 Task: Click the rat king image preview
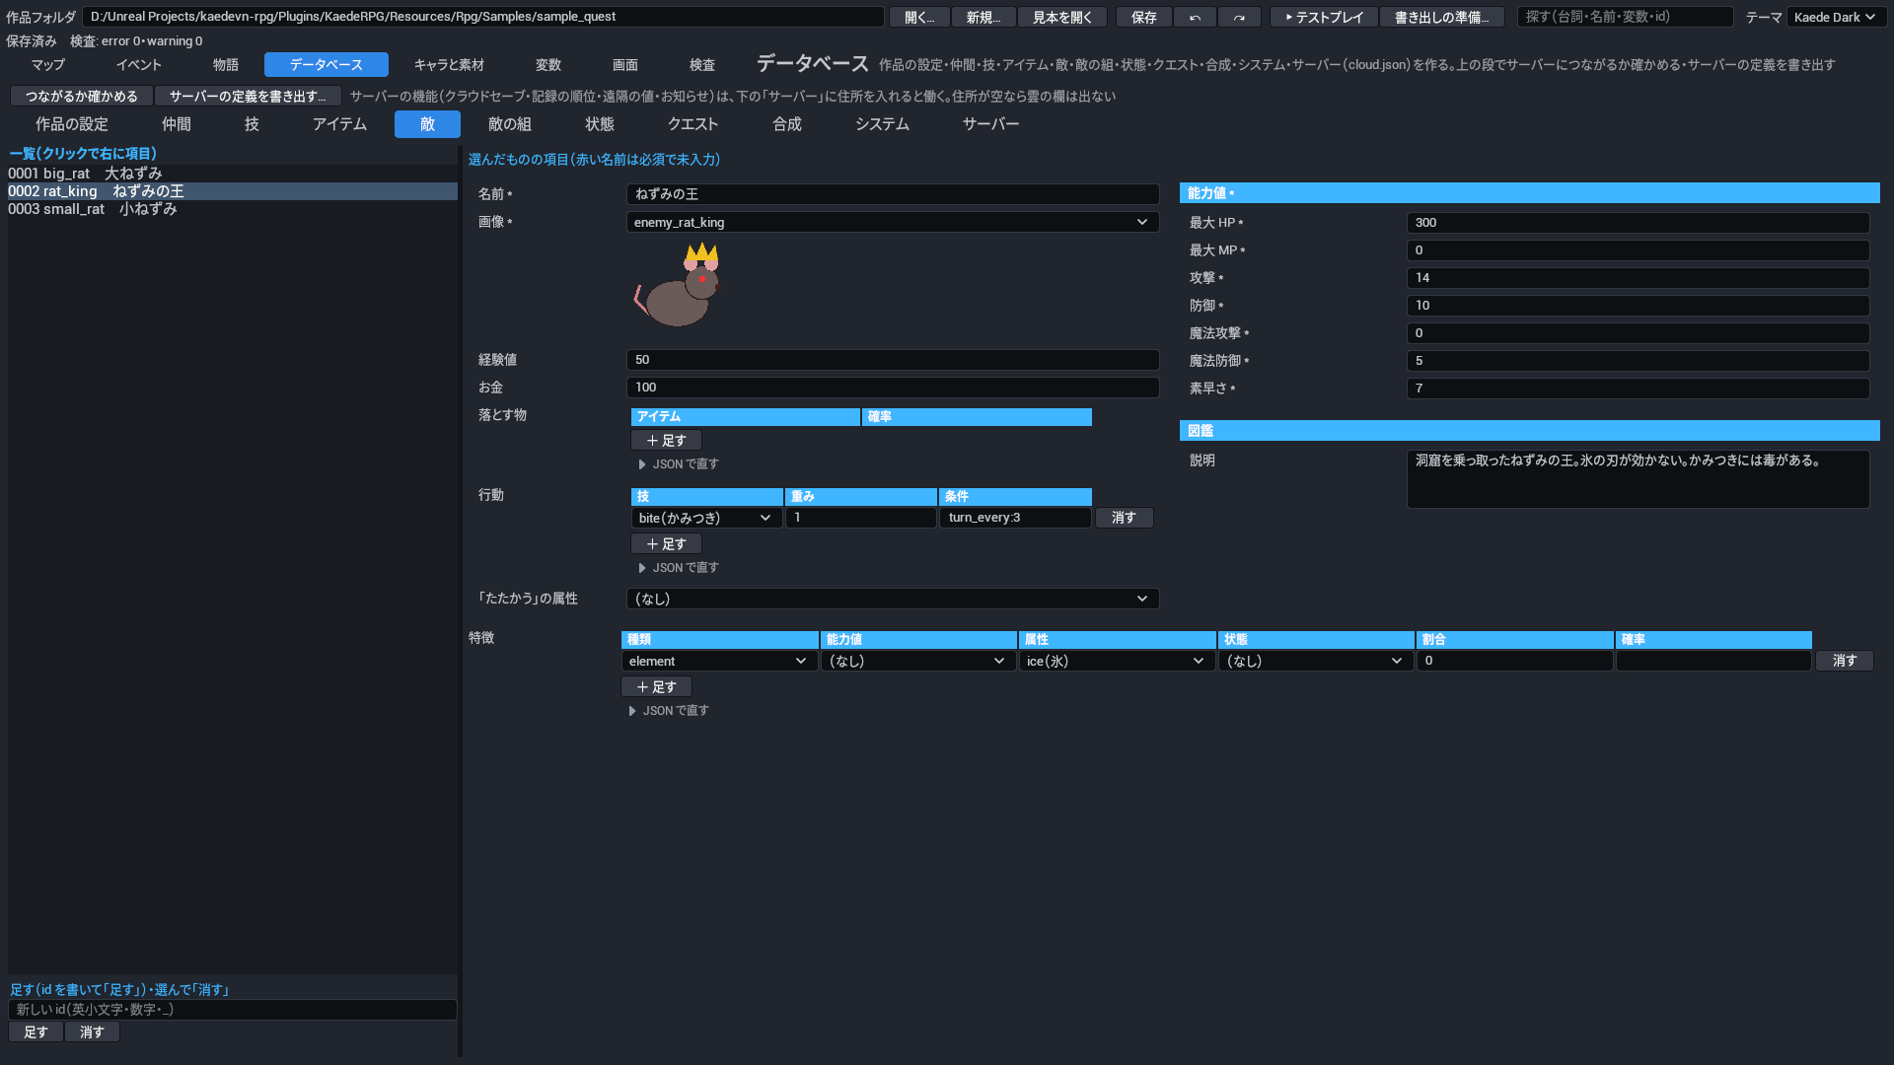tap(678, 285)
